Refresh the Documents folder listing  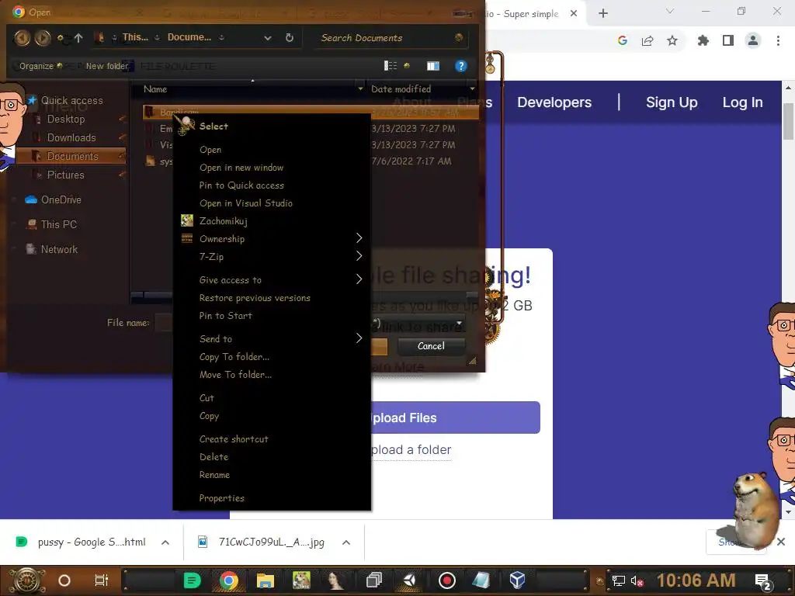tap(289, 37)
